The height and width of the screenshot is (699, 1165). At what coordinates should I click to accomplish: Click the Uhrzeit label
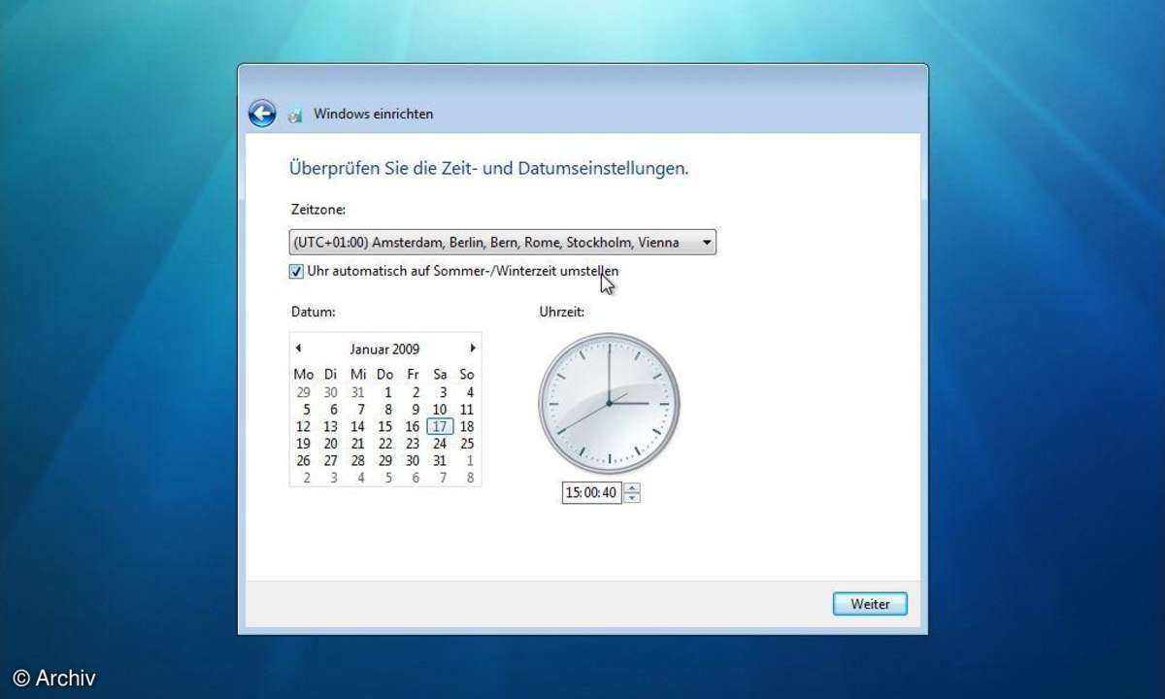click(x=562, y=312)
